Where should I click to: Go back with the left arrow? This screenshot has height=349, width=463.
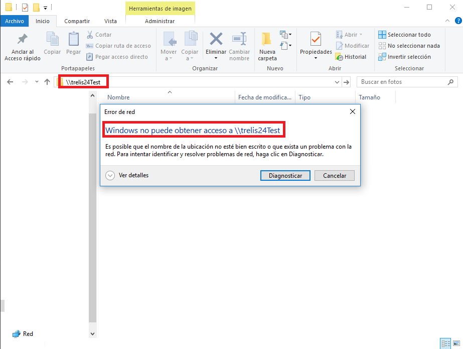(10, 82)
